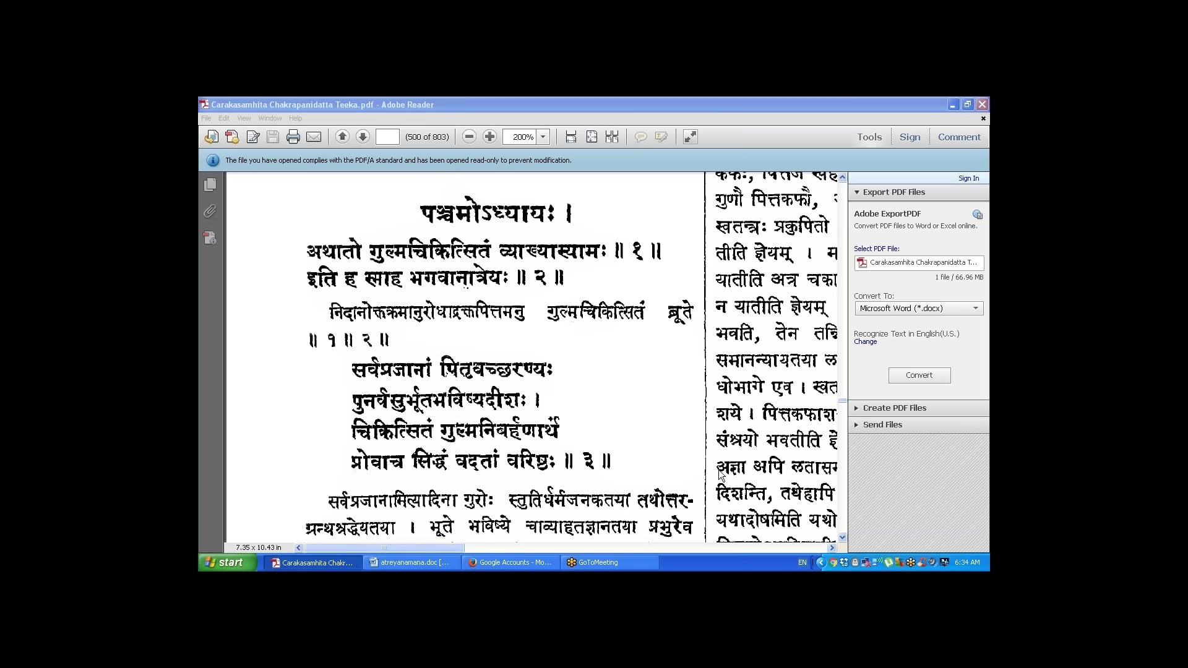This screenshot has width=1188, height=668.
Task: Open the zoom percentage dropdown
Action: (543, 137)
